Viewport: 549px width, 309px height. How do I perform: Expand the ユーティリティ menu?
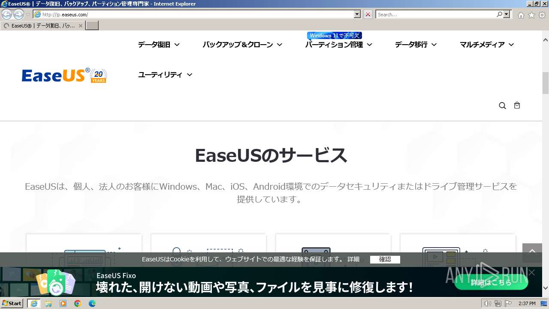click(165, 75)
